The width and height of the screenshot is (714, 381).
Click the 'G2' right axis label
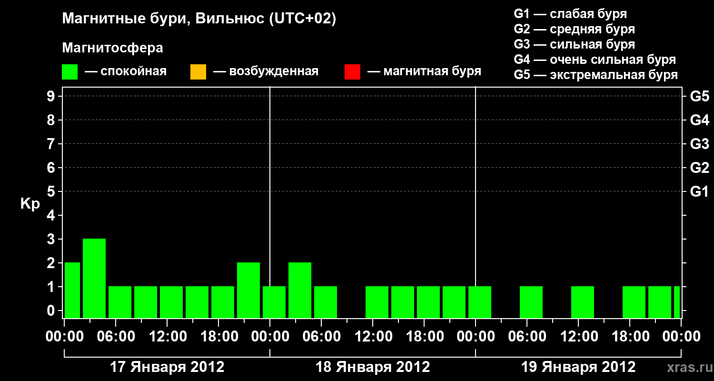point(699,168)
